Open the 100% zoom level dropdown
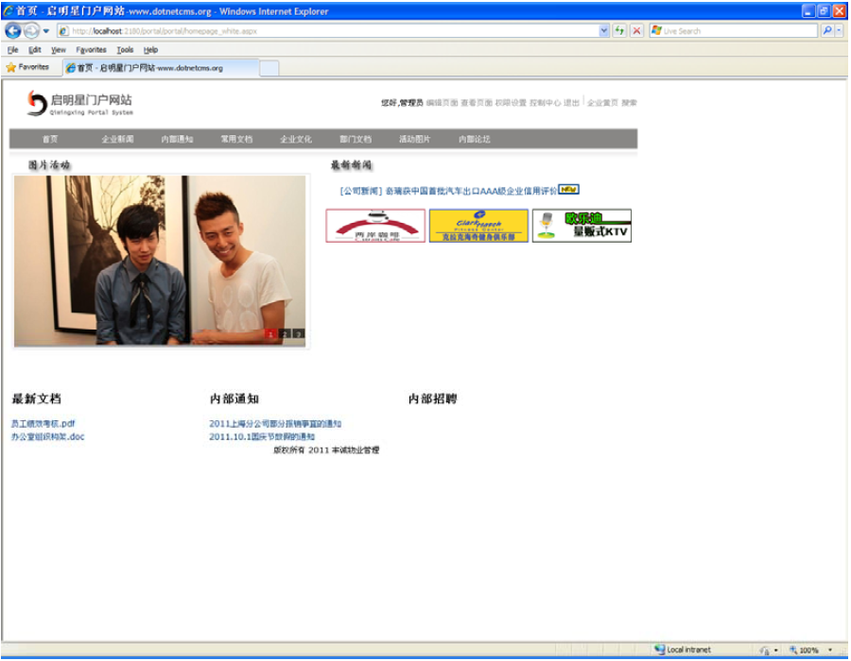Screen dimensions: 851x661 830,651
